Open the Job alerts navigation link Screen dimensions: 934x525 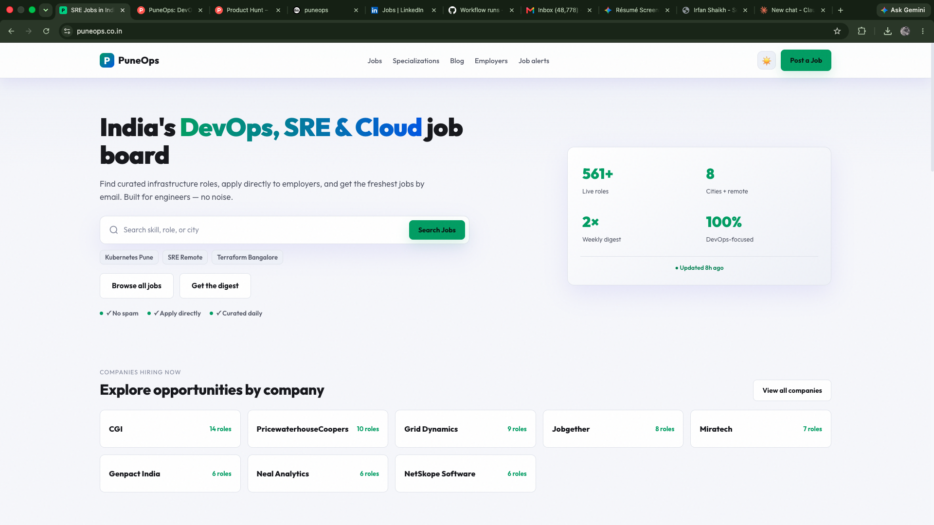534,61
